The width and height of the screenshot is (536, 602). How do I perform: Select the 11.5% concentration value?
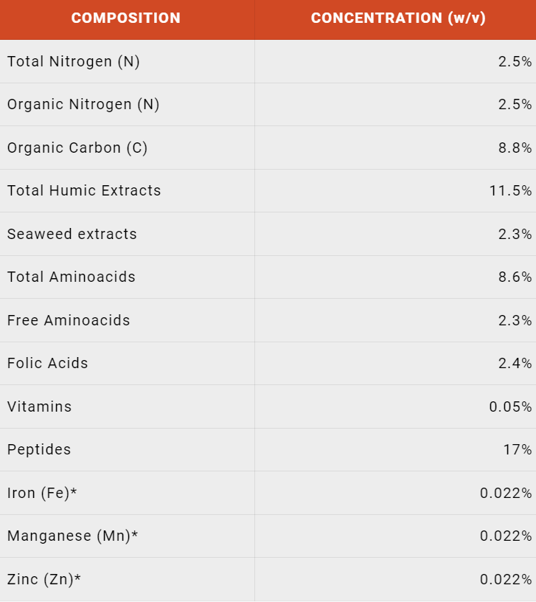pos(510,190)
